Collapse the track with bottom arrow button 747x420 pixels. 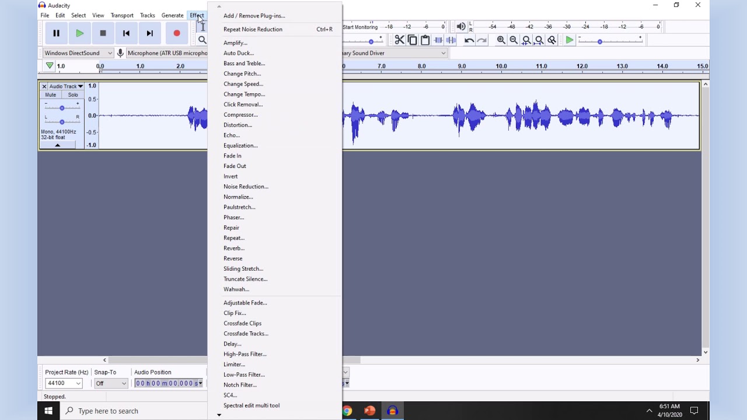click(57, 145)
